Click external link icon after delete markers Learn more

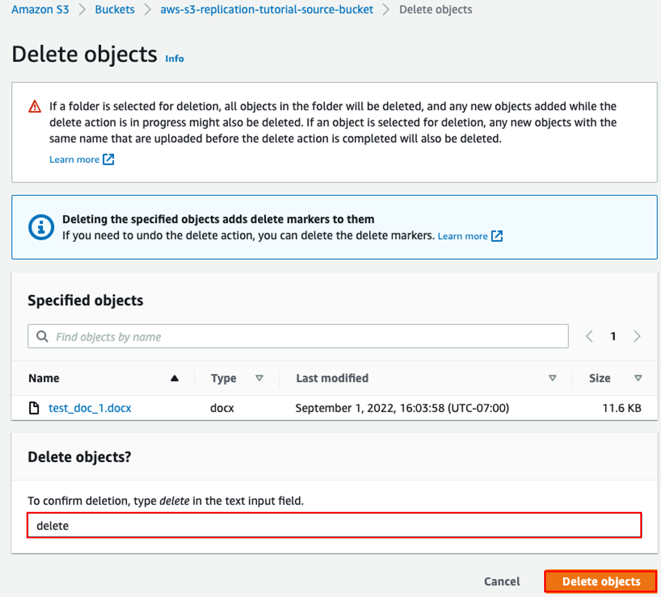coord(497,236)
